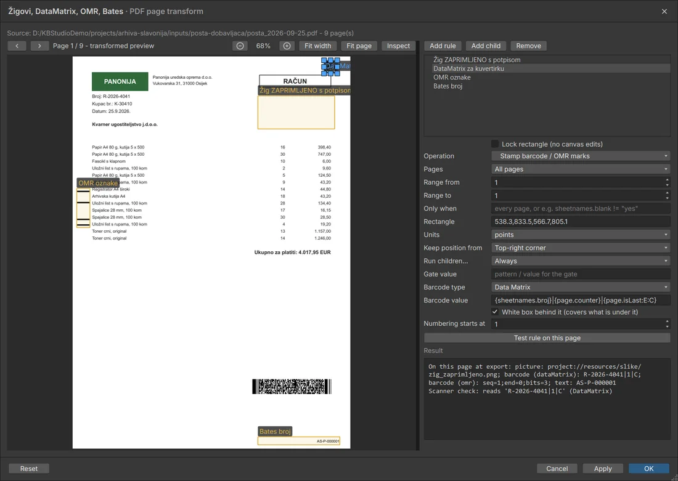Image resolution: width=678 pixels, height=481 pixels.
Task: Add a child rule
Action: (486, 46)
